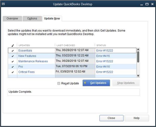Select the Tue, 07/3/2018 06:10 PM cell
The height and width of the screenshot is (127, 156).
75,67
